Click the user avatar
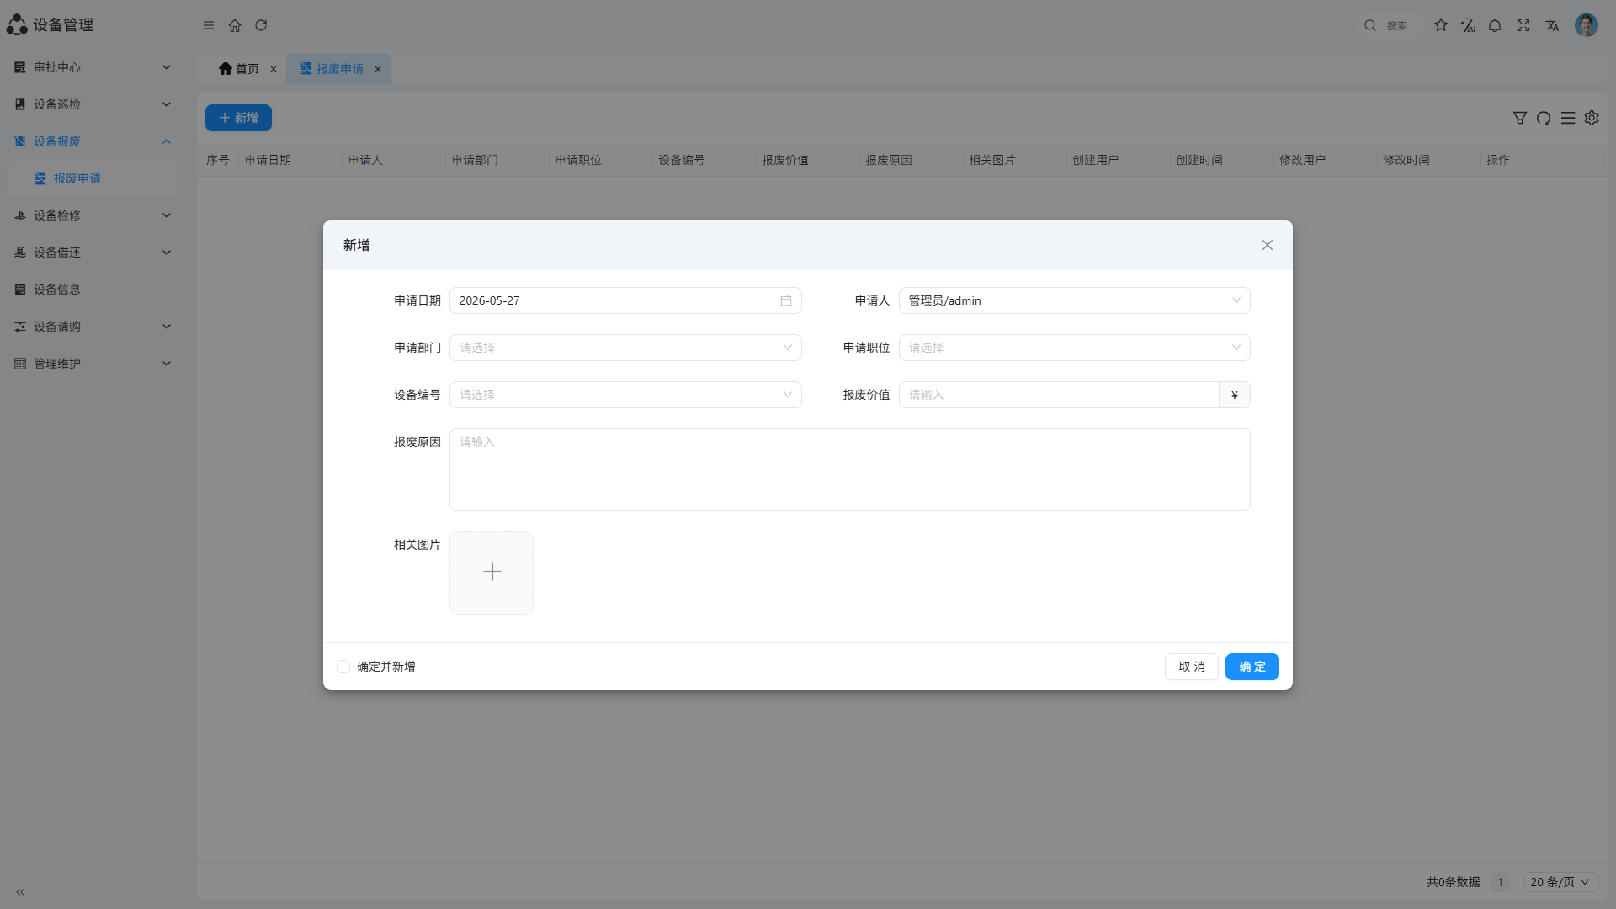 tap(1587, 25)
